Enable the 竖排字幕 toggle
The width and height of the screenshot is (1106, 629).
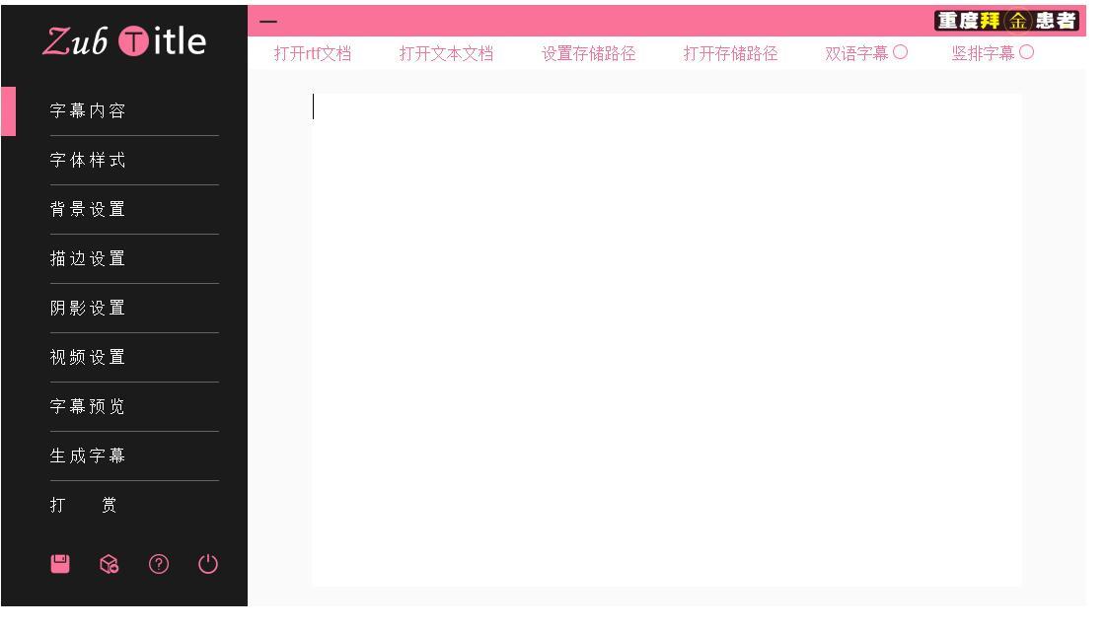click(x=1027, y=54)
